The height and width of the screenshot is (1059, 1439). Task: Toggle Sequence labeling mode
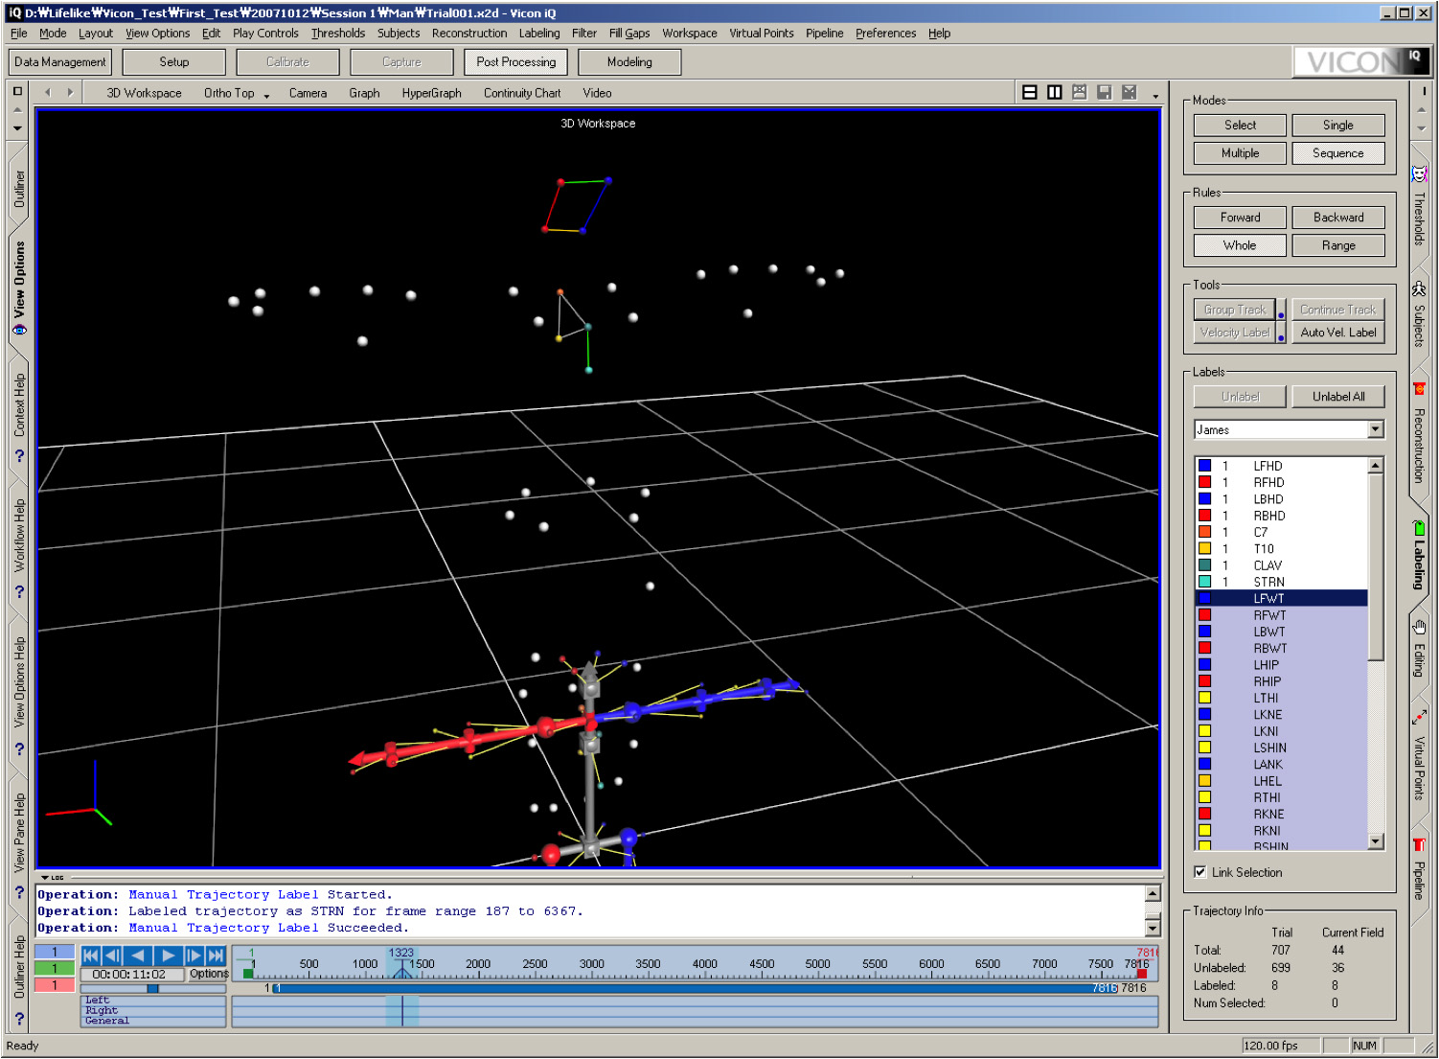[x=1338, y=153]
